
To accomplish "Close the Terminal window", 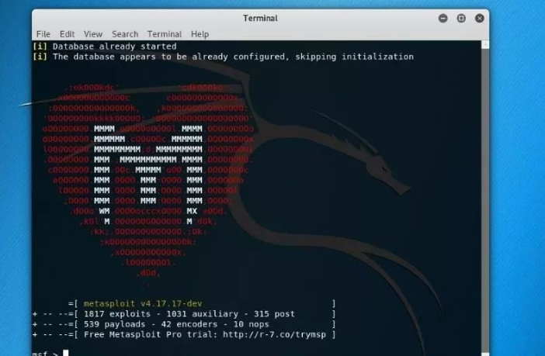I will [480, 18].
